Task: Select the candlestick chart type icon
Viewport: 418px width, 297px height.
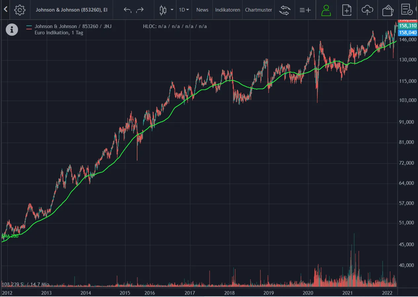Action: [163, 10]
